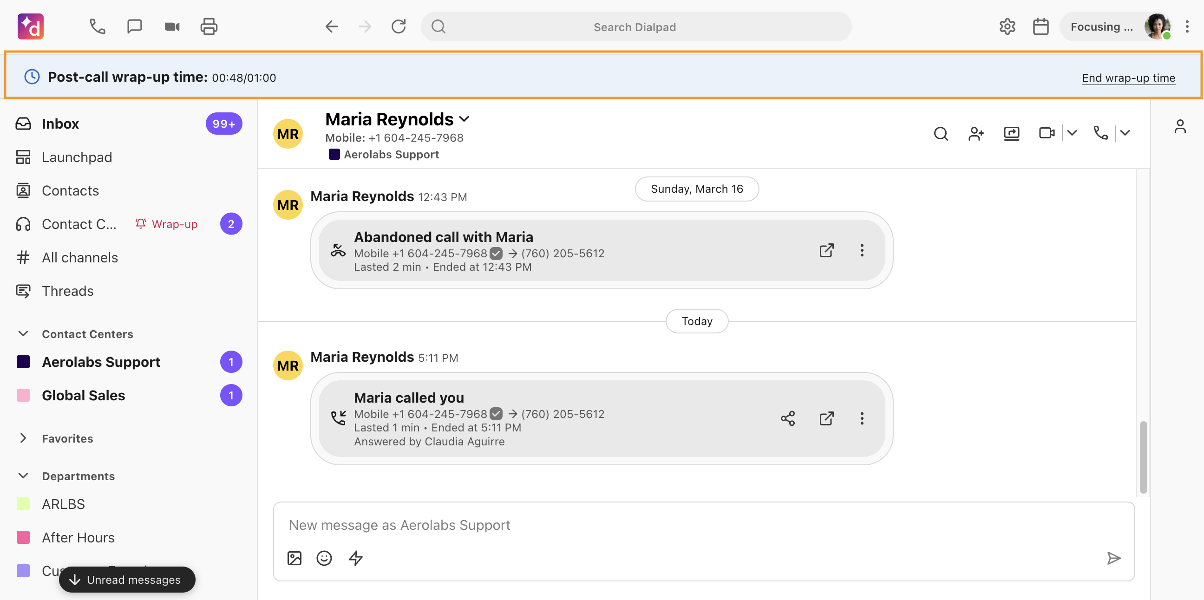Open Launchpad in sidebar
1204x600 pixels.
point(129,157)
